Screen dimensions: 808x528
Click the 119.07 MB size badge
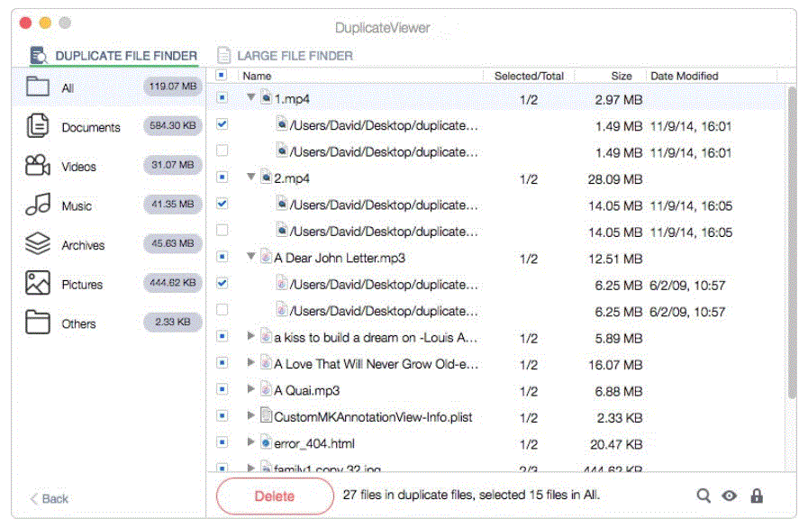pyautogui.click(x=173, y=86)
